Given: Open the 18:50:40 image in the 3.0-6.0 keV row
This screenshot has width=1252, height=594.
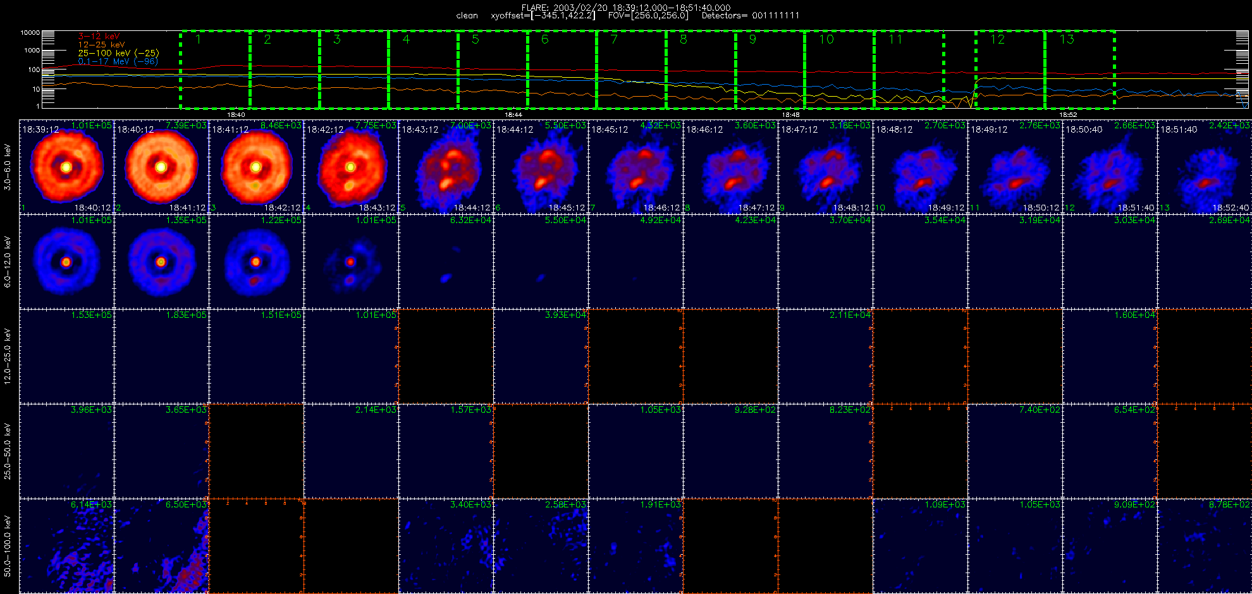Looking at the screenshot, I should coord(1110,167).
